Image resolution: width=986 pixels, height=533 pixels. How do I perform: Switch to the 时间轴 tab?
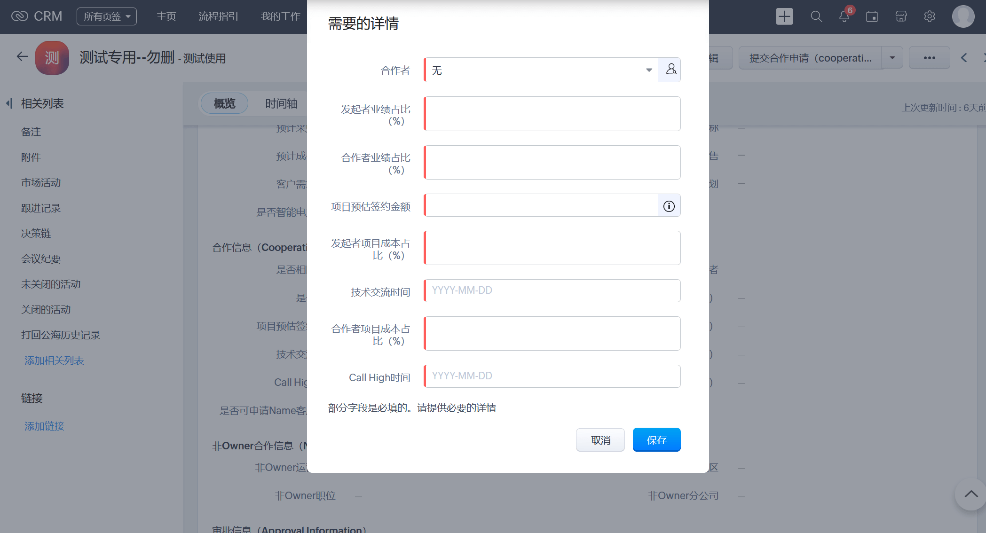coord(281,103)
